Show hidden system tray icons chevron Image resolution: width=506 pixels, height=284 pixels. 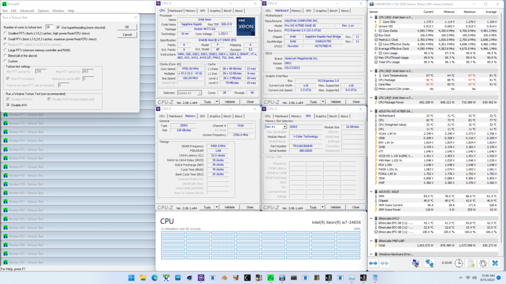coord(461,278)
